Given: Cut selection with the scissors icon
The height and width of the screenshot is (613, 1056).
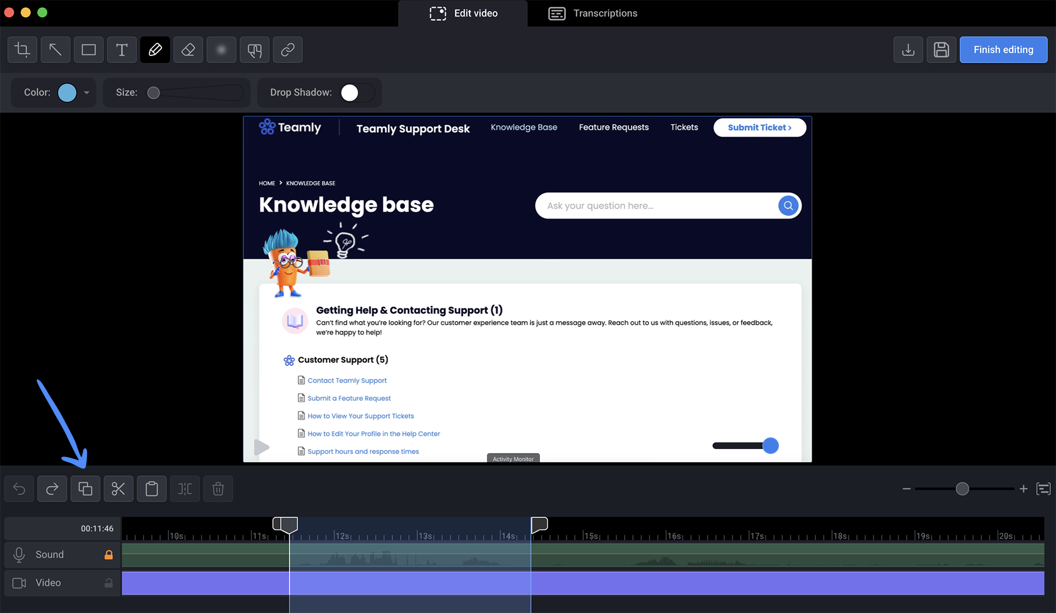Looking at the screenshot, I should 119,489.
